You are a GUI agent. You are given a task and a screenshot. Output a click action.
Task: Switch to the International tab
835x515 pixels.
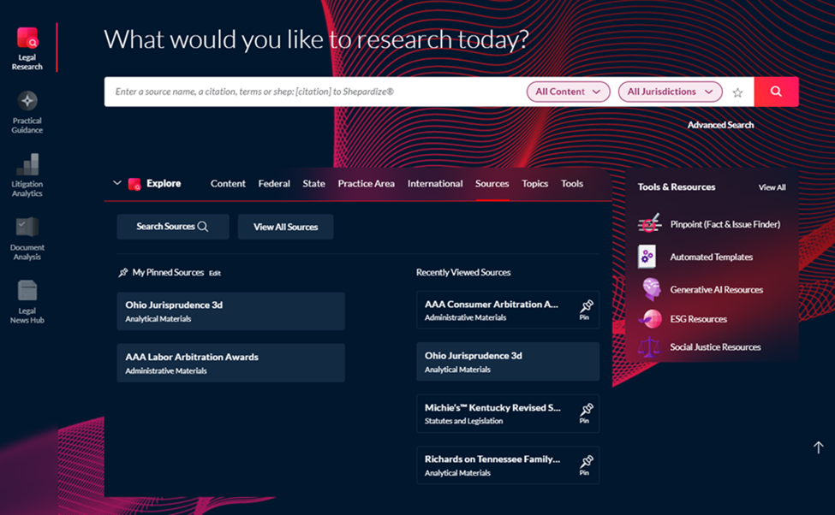coord(435,184)
